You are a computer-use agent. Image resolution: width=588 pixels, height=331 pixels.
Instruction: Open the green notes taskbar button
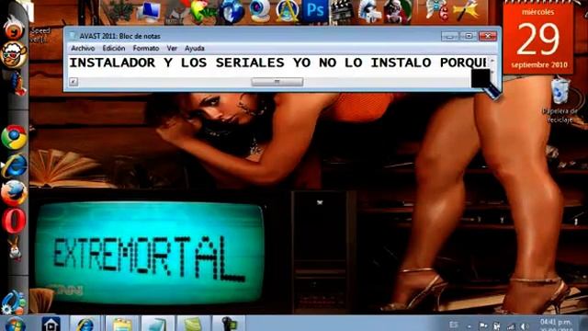192,324
